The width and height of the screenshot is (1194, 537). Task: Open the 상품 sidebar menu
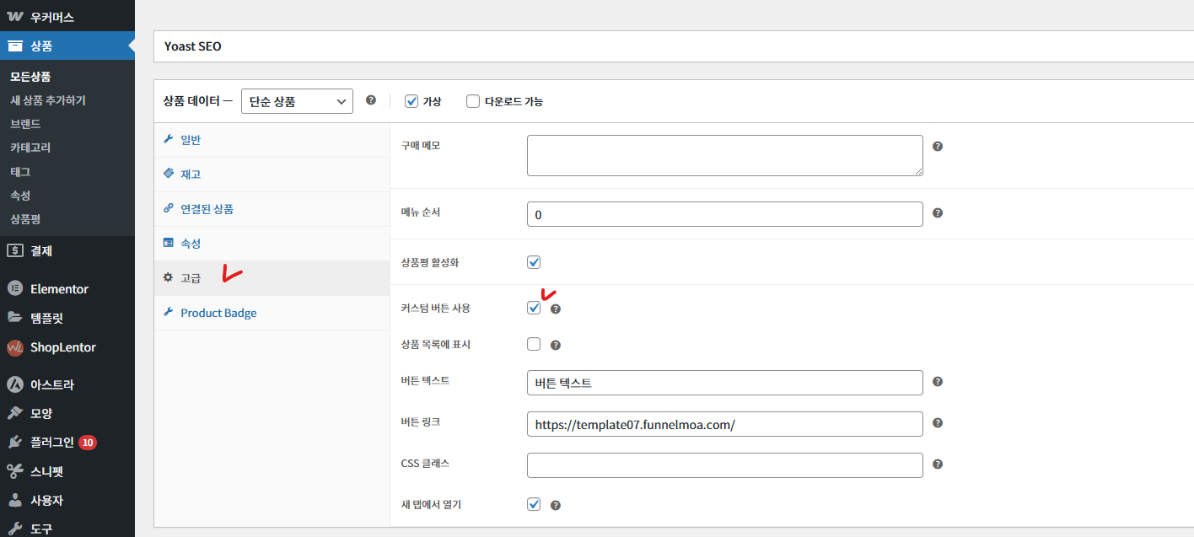pyautogui.click(x=67, y=46)
